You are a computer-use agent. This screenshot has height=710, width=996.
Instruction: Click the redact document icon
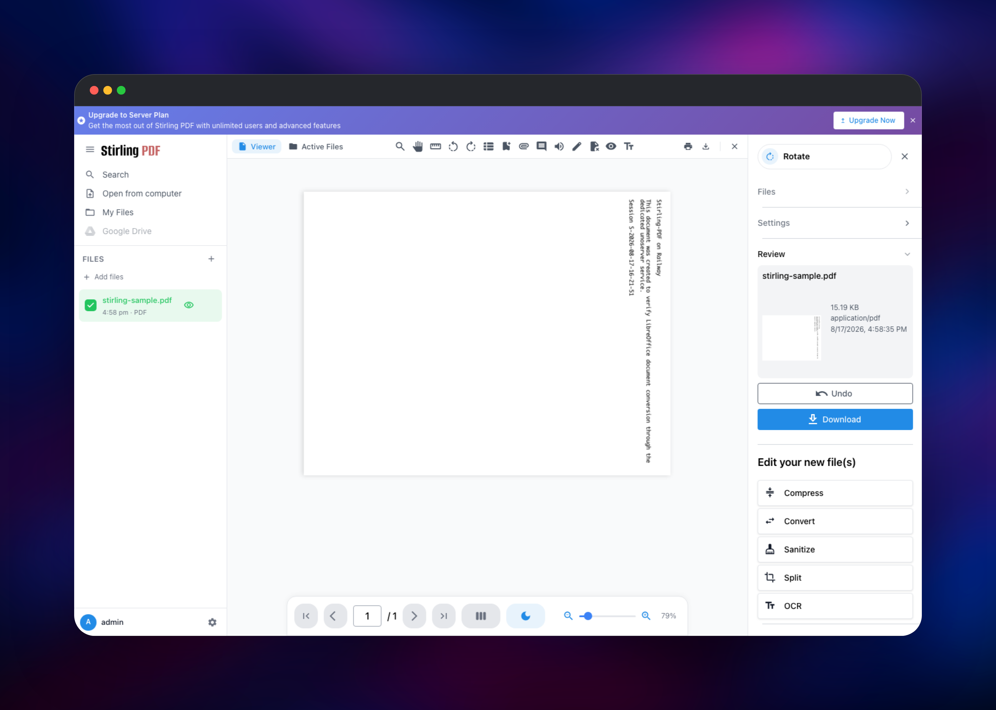(594, 147)
